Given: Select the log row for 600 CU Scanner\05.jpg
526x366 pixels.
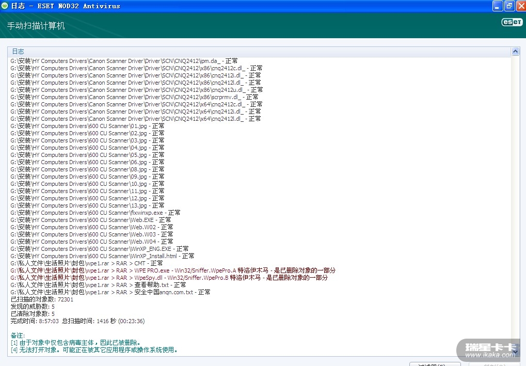Looking at the screenshot, I should [88, 155].
